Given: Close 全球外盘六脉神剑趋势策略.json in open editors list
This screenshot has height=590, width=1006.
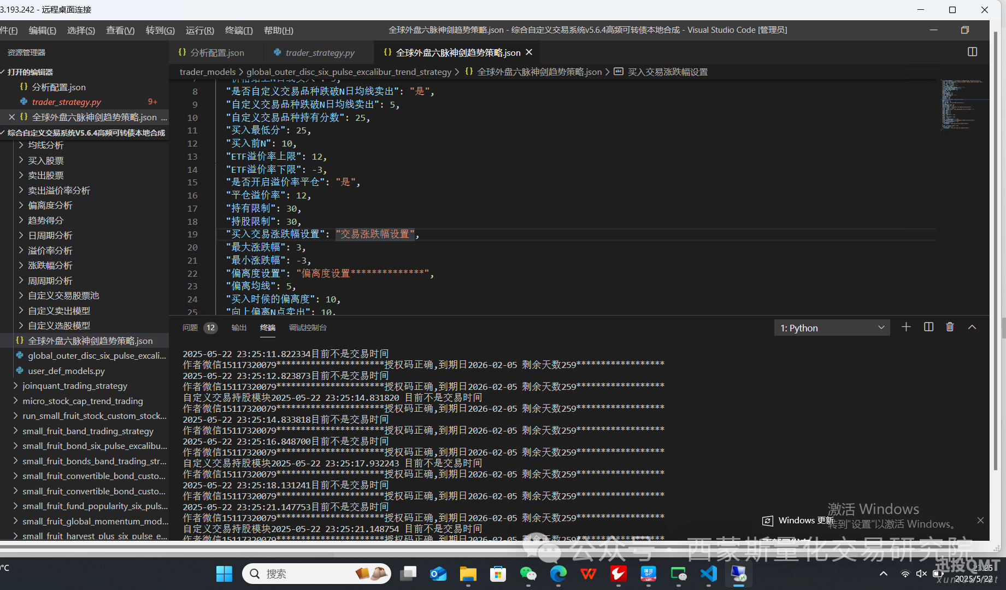Looking at the screenshot, I should [11, 117].
